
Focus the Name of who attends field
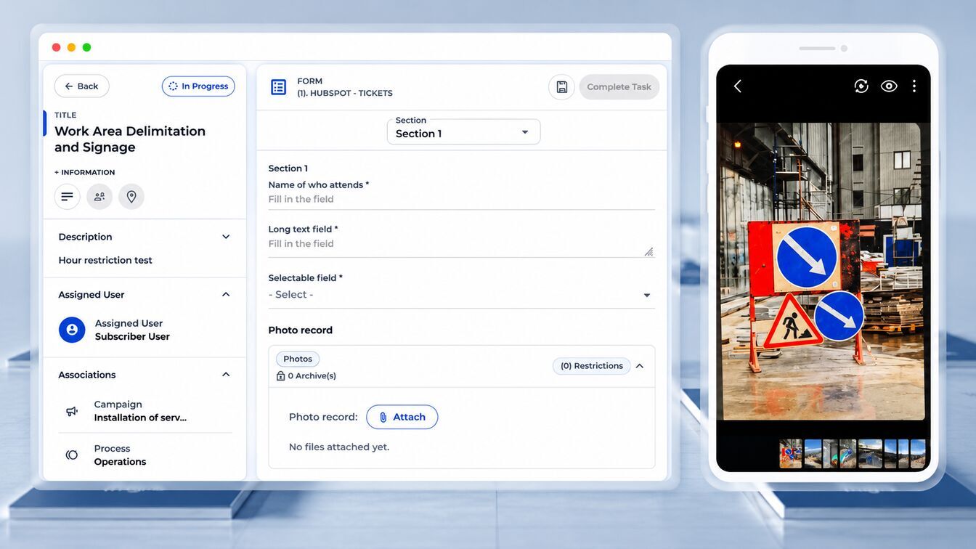462,200
